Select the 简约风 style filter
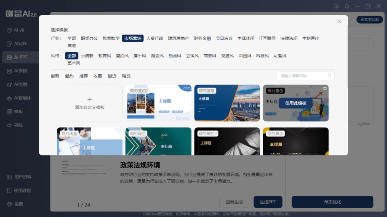 122,56
